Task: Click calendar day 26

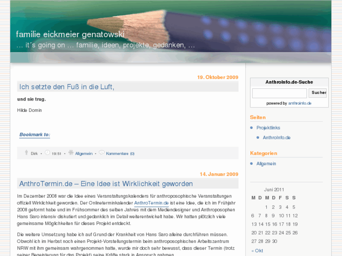Action: [x=295, y=233]
